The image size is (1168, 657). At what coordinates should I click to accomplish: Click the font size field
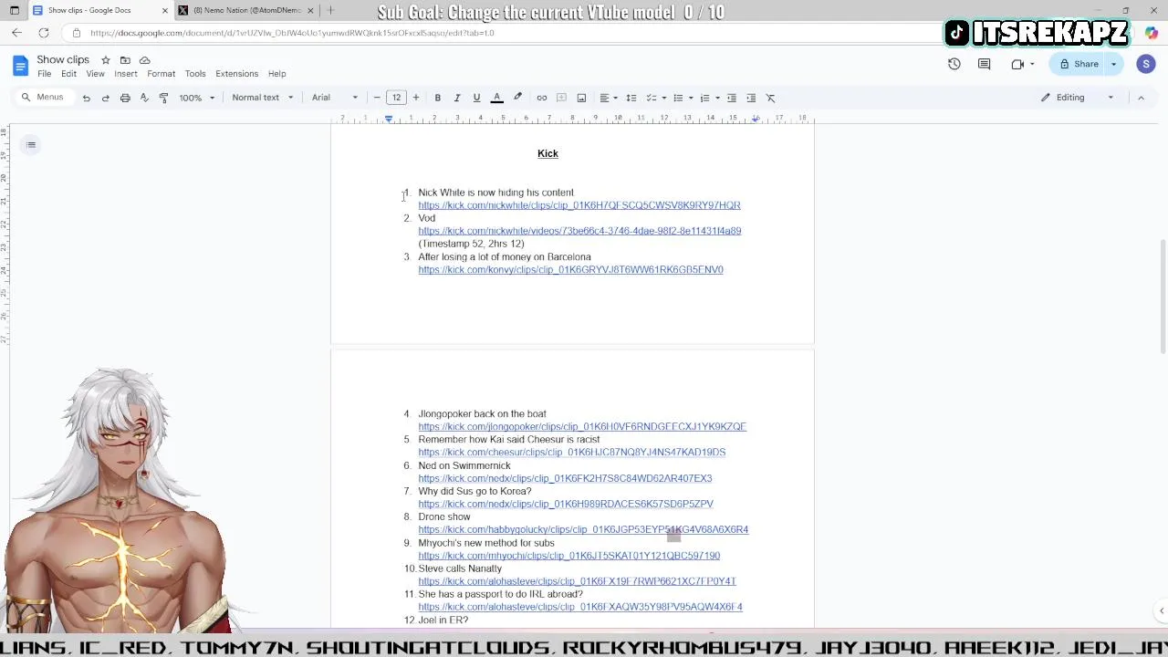396,98
